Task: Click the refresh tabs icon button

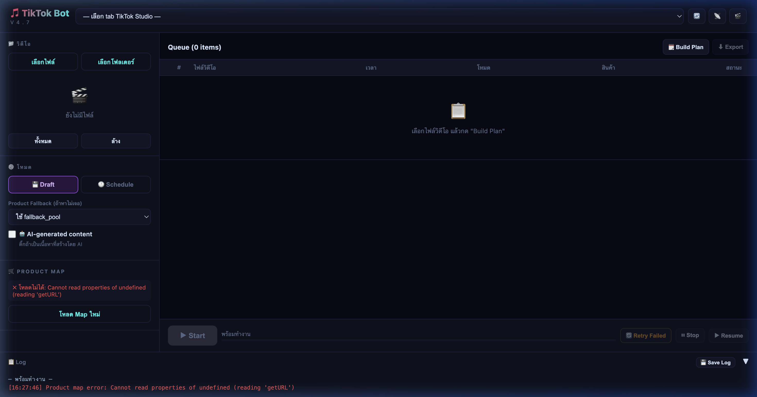Action: click(x=696, y=16)
